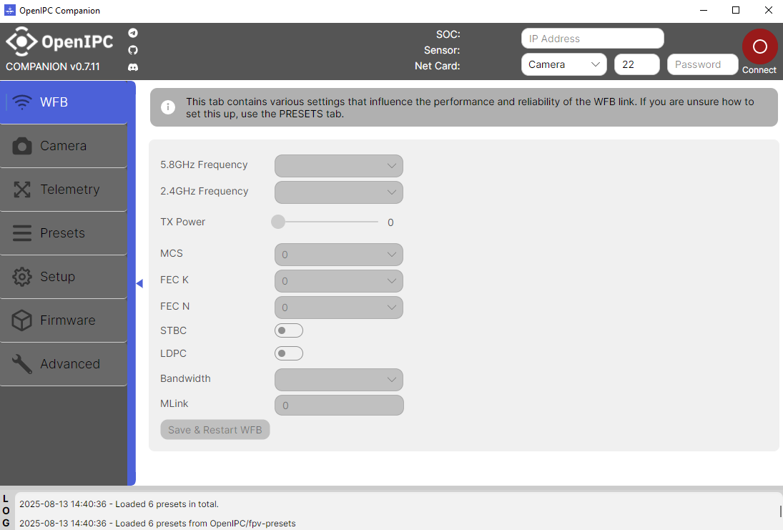
Task: Focus the Password field
Action: click(x=703, y=64)
